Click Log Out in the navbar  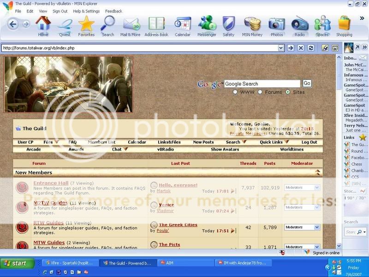coord(309,142)
